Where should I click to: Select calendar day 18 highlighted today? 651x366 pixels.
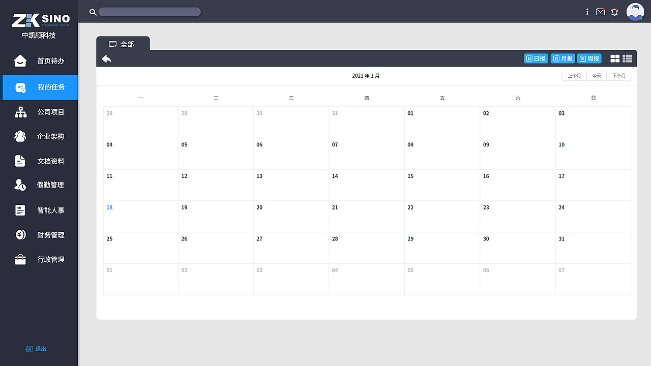tap(141, 217)
